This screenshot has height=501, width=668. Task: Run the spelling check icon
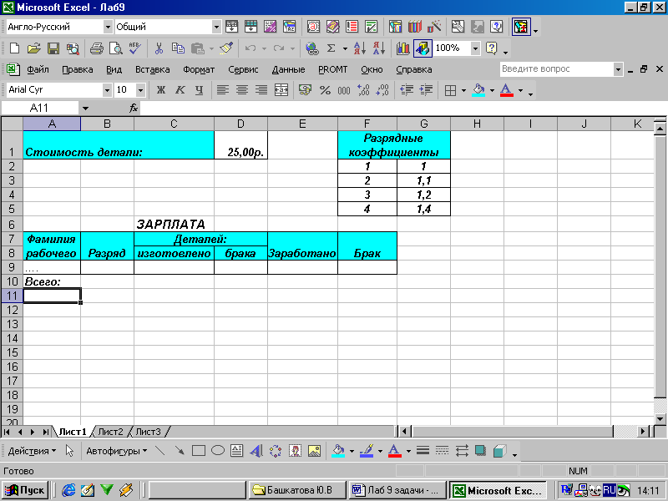135,48
